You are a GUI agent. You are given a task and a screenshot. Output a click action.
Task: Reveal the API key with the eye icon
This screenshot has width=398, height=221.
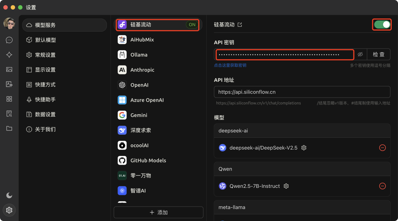360,54
